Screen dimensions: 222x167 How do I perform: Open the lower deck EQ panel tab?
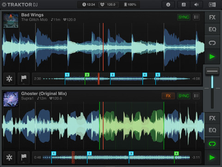tap(212, 130)
